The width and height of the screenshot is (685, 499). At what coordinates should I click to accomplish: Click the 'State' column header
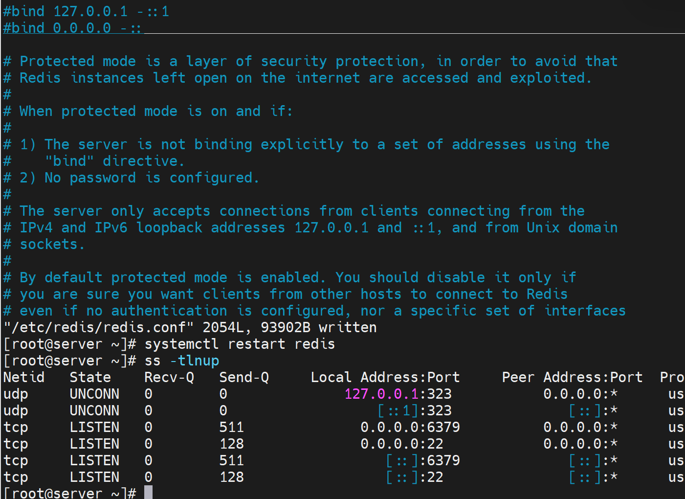(x=90, y=377)
